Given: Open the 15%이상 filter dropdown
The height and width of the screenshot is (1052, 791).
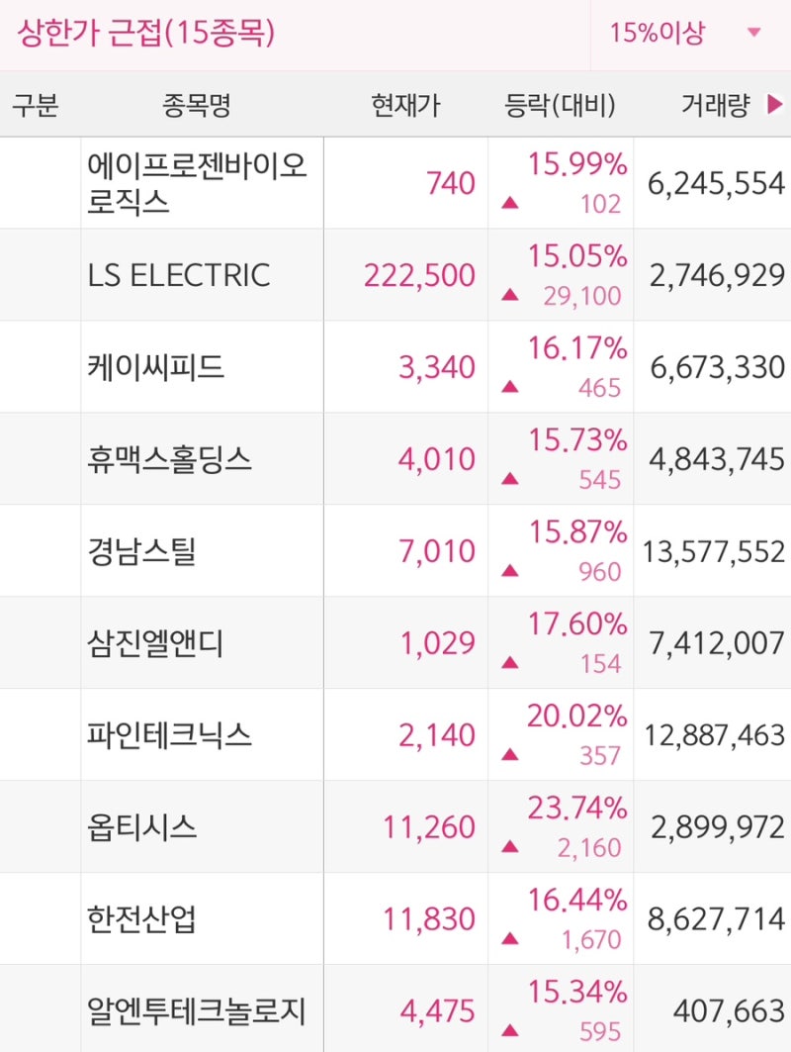Looking at the screenshot, I should click(x=672, y=33).
